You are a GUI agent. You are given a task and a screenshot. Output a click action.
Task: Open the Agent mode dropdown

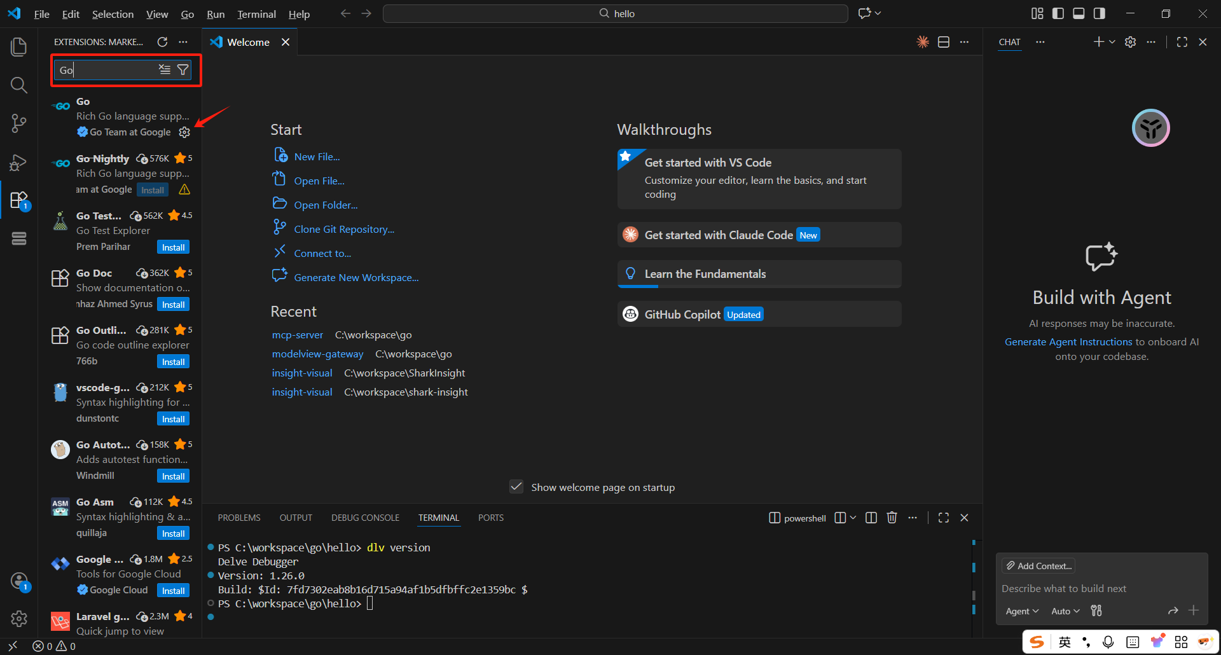click(x=1022, y=611)
